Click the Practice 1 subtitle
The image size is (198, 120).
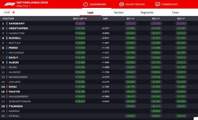(x=23, y=6)
